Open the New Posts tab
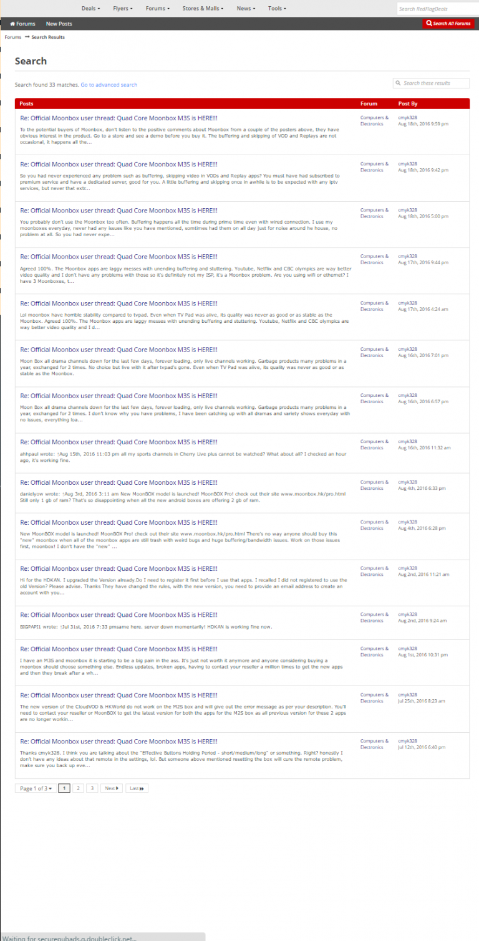This screenshot has width=479, height=941. (59, 24)
